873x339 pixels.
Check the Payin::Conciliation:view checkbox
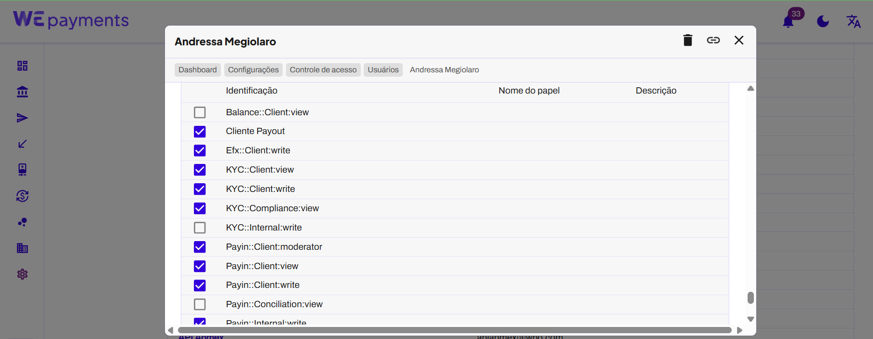pyautogui.click(x=200, y=304)
